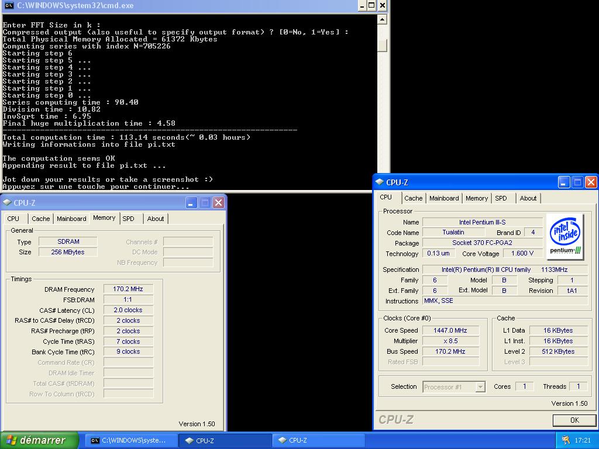Open Cache tab in left CPU-Z window
Image resolution: width=599 pixels, height=449 pixels.
tap(41, 219)
